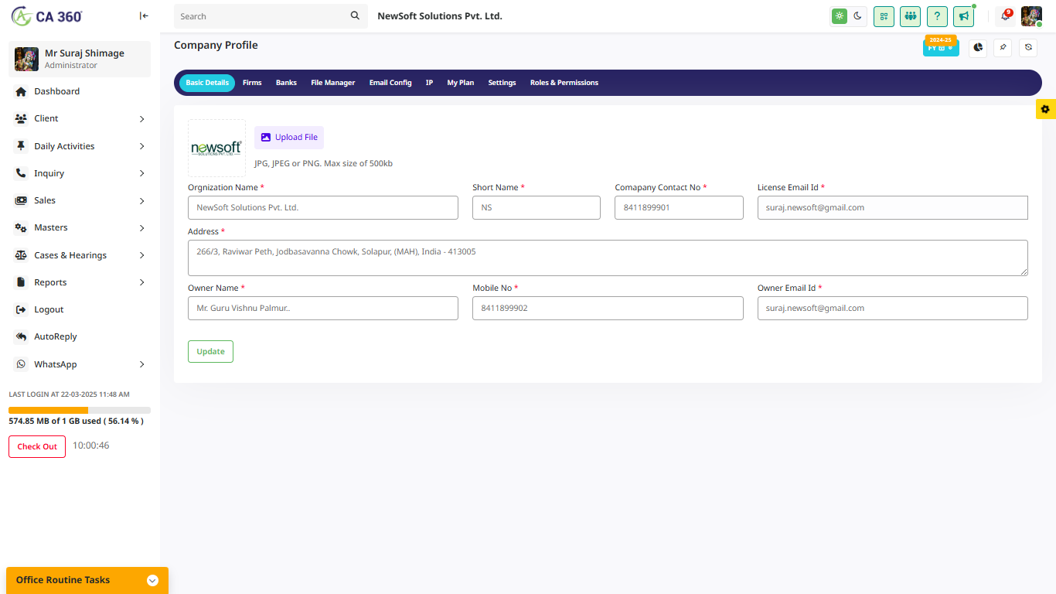
Task: Open the pie chart icon button
Action: pos(978,47)
